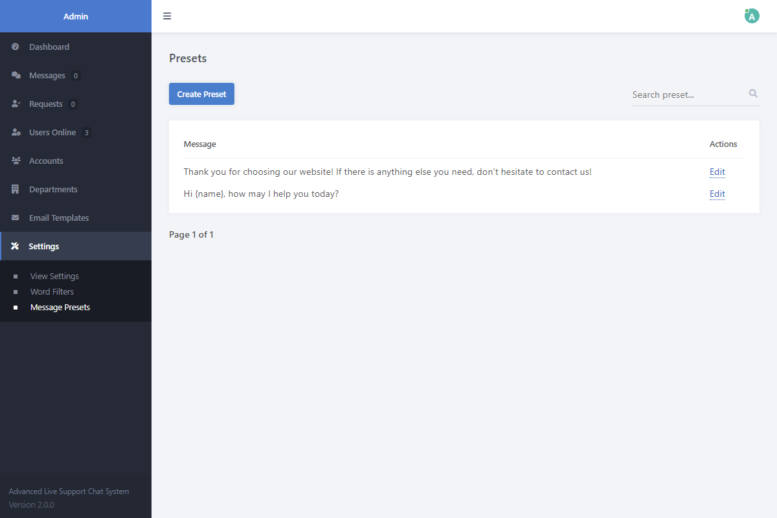The image size is (777, 518).
Task: Click the Users Online count badge 3
Action: 86,133
